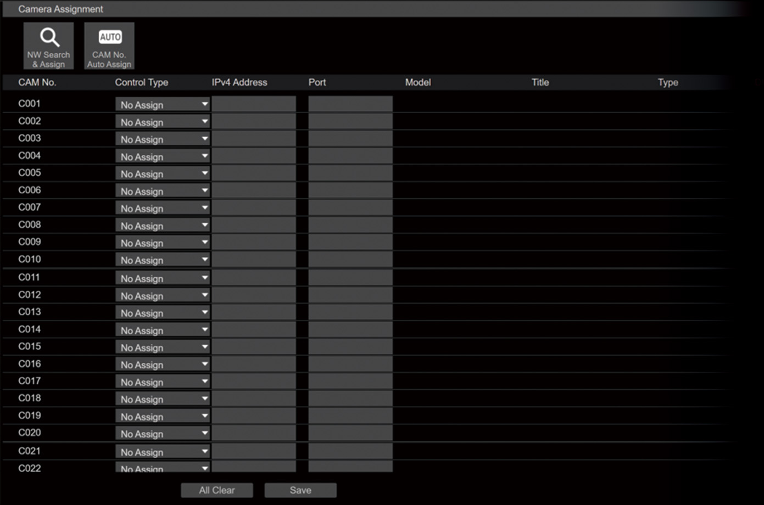Screen dimensions: 764x505
Task: Expand the C015 Control Type selector
Action: (x=163, y=347)
